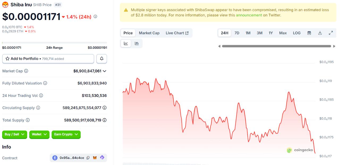Screen dimensions: 340x165
Task: Open the announcement link in warning banner
Action: (x=249, y=15)
